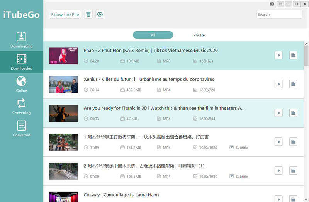Open folder for the 2.阿木爷爷 video
This screenshot has width=309, height=202.
[x=293, y=170]
